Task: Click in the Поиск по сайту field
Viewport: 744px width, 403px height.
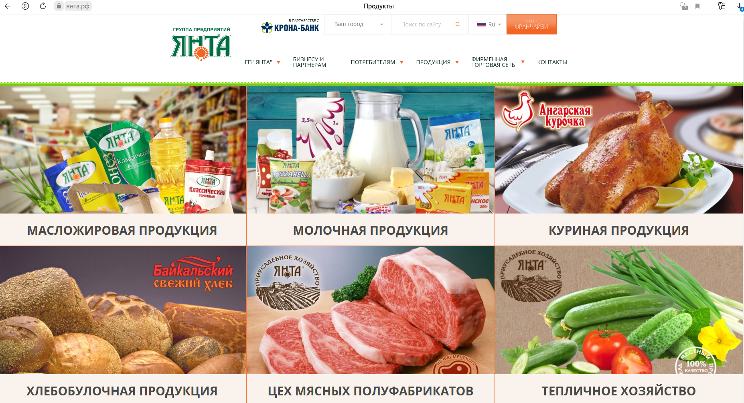Action: 425,24
